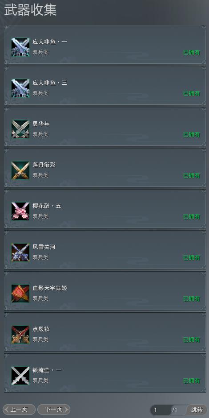
Task: Click 已拥有 status on 风雪关河 row
Action: point(192,258)
